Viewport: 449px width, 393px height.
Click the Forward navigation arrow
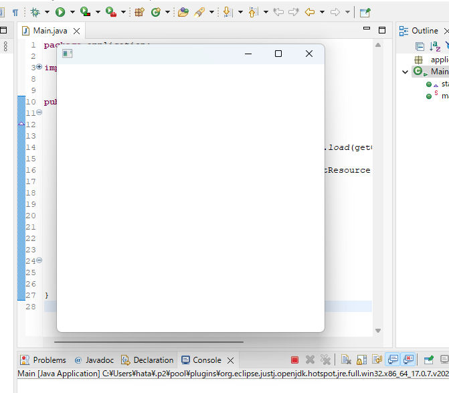click(x=335, y=12)
